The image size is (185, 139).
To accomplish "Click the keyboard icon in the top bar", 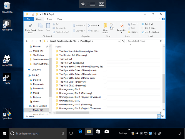I will [101, 4].
